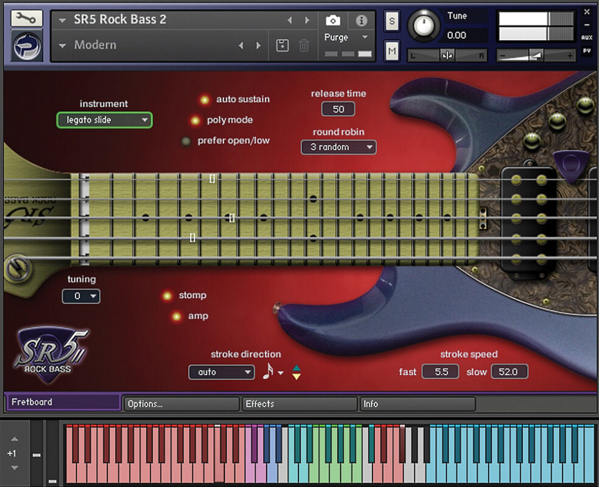This screenshot has height=487, width=599.
Task: Disable poly mode
Action: click(195, 121)
